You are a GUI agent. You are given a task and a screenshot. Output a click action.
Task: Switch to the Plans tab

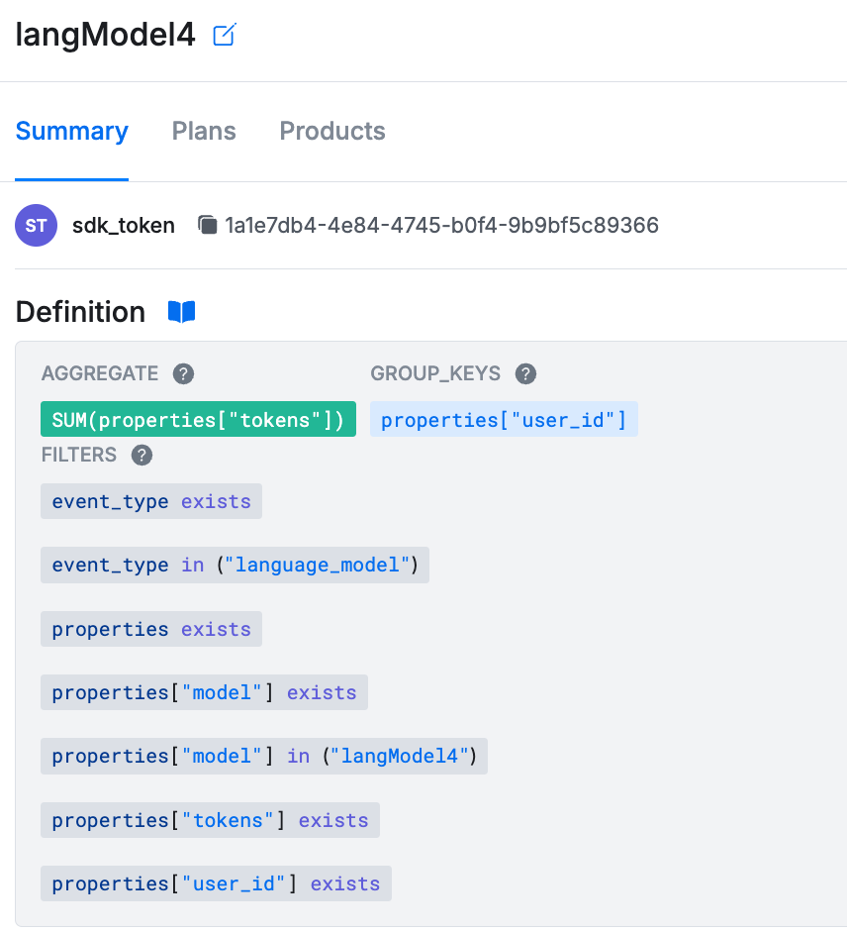coord(204,131)
